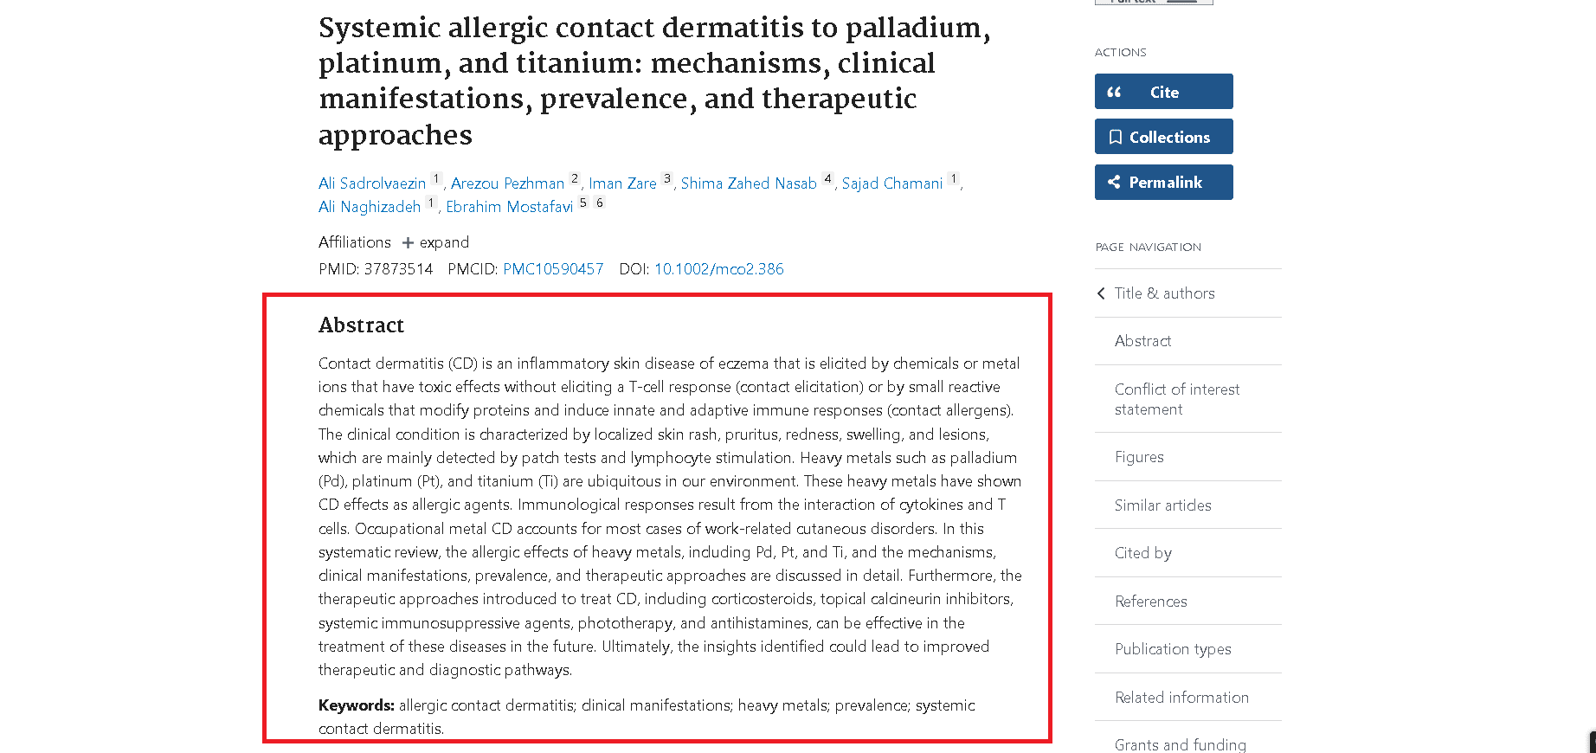Viewport: 1596px width, 753px height.
Task: Open the Cited by section
Action: coord(1142,553)
